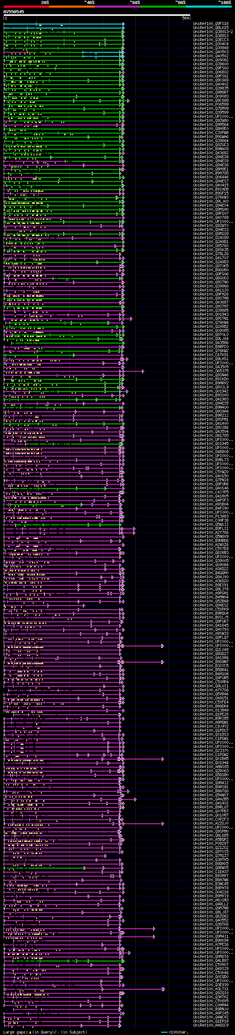Select label UniRef100_Q41645
Screen dimensions: 235x1035
pyautogui.click(x=210, y=626)
